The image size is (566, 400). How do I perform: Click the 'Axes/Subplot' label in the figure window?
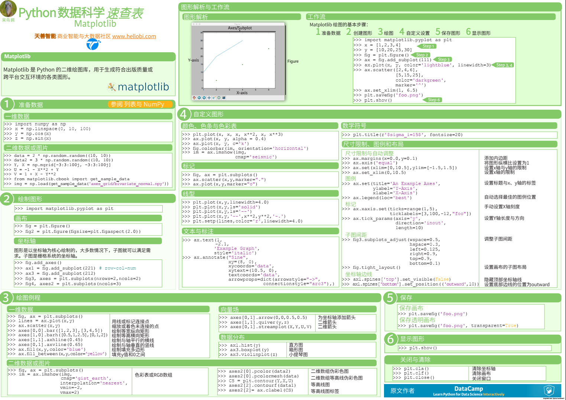pyautogui.click(x=240, y=28)
